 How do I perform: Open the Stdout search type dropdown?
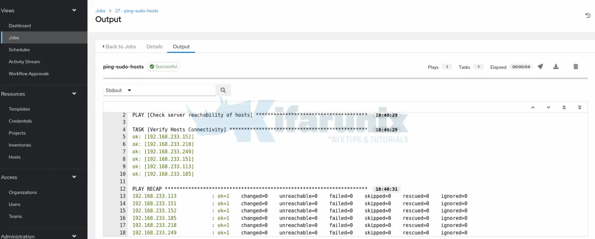click(x=119, y=90)
